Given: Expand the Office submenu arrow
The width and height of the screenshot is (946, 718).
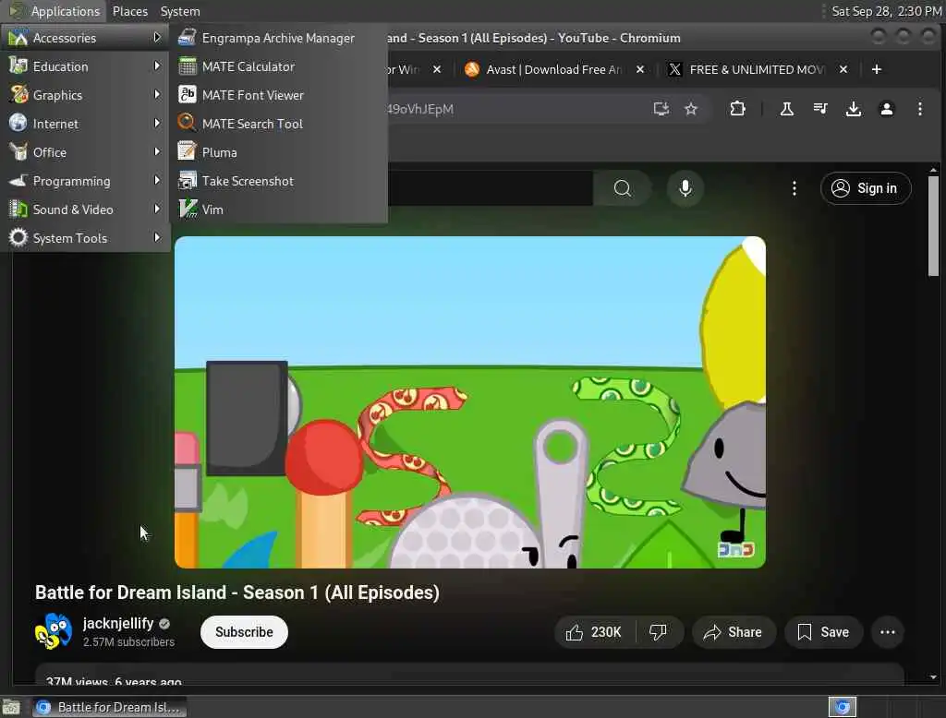Looking at the screenshot, I should [x=157, y=152].
